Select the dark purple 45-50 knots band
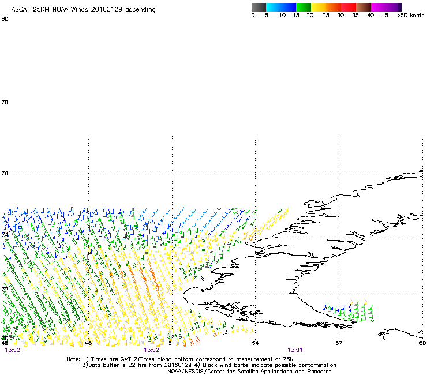Screen dimensions: 427x375 point(394,7)
